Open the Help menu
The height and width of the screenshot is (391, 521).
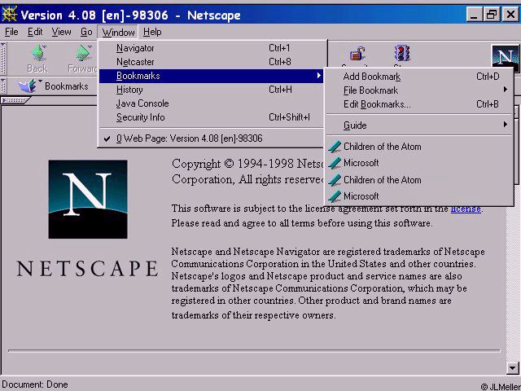[152, 32]
